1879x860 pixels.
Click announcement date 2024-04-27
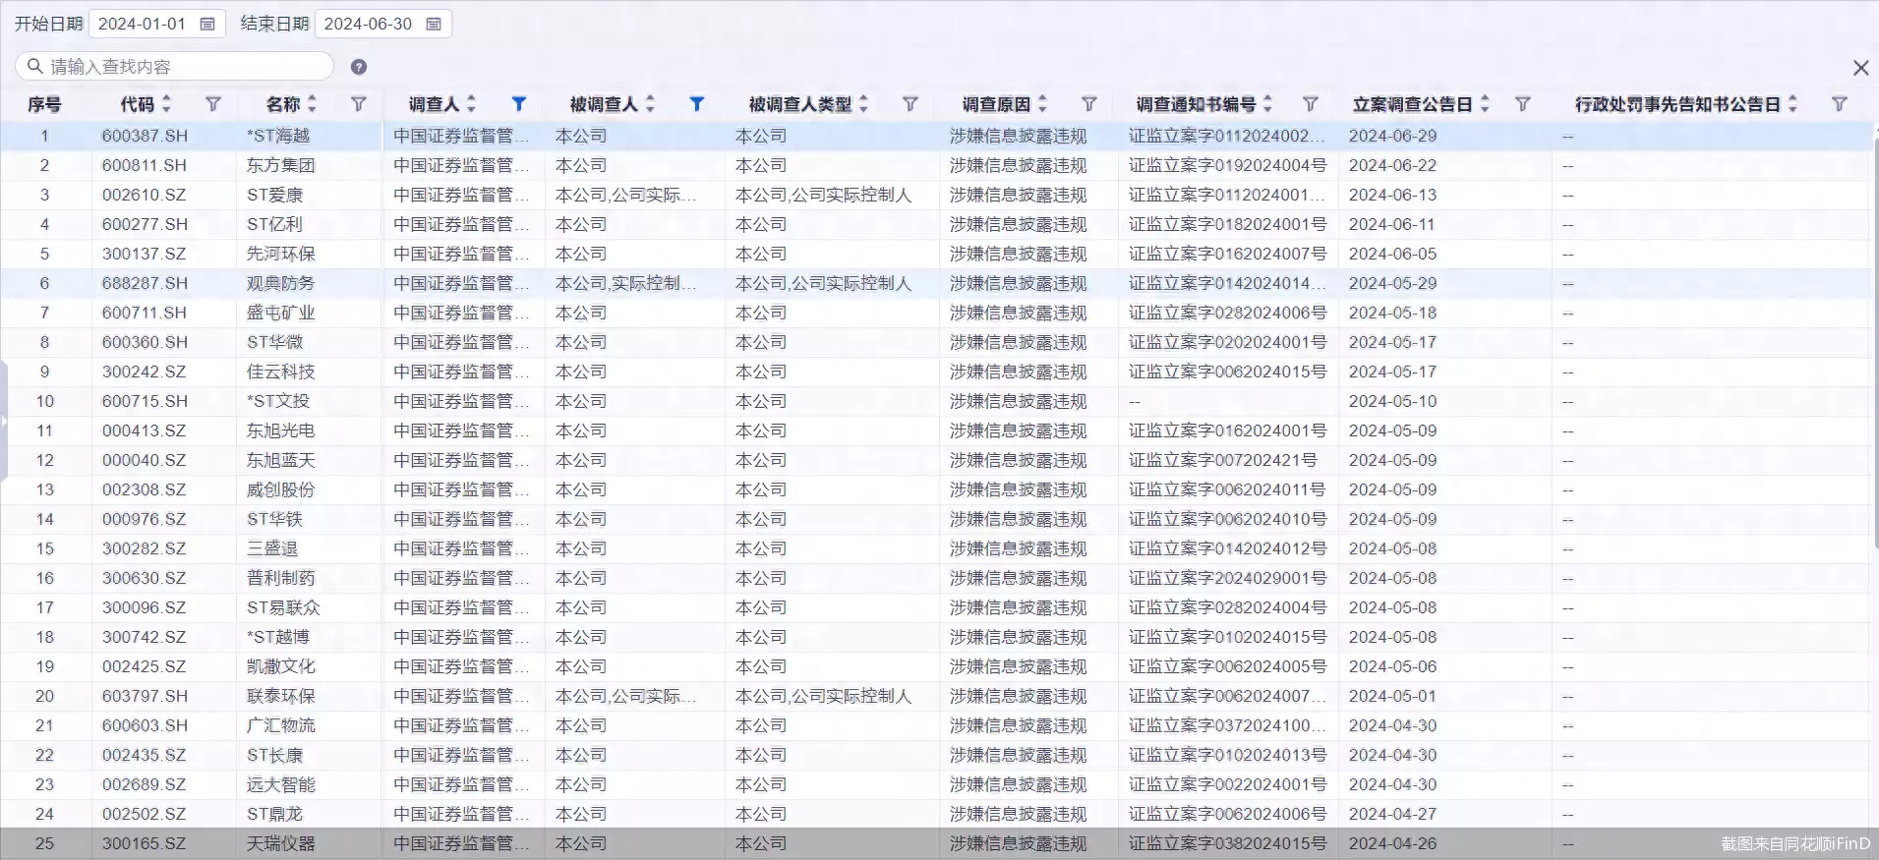1392,814
